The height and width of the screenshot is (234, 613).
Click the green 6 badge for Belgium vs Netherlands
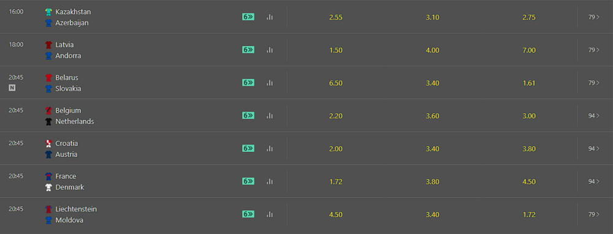pyautogui.click(x=248, y=115)
